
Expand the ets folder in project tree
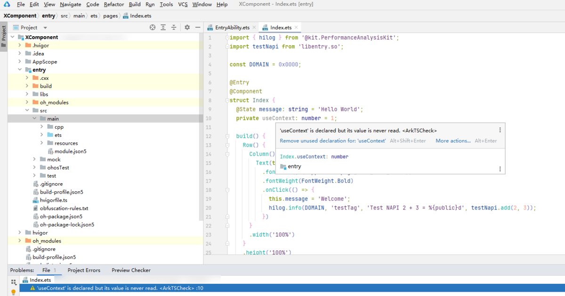click(42, 135)
